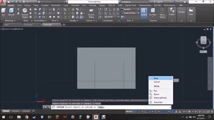Toggle Ortho mode in status bar
This screenshot has width=214, height=120.
(146, 112)
